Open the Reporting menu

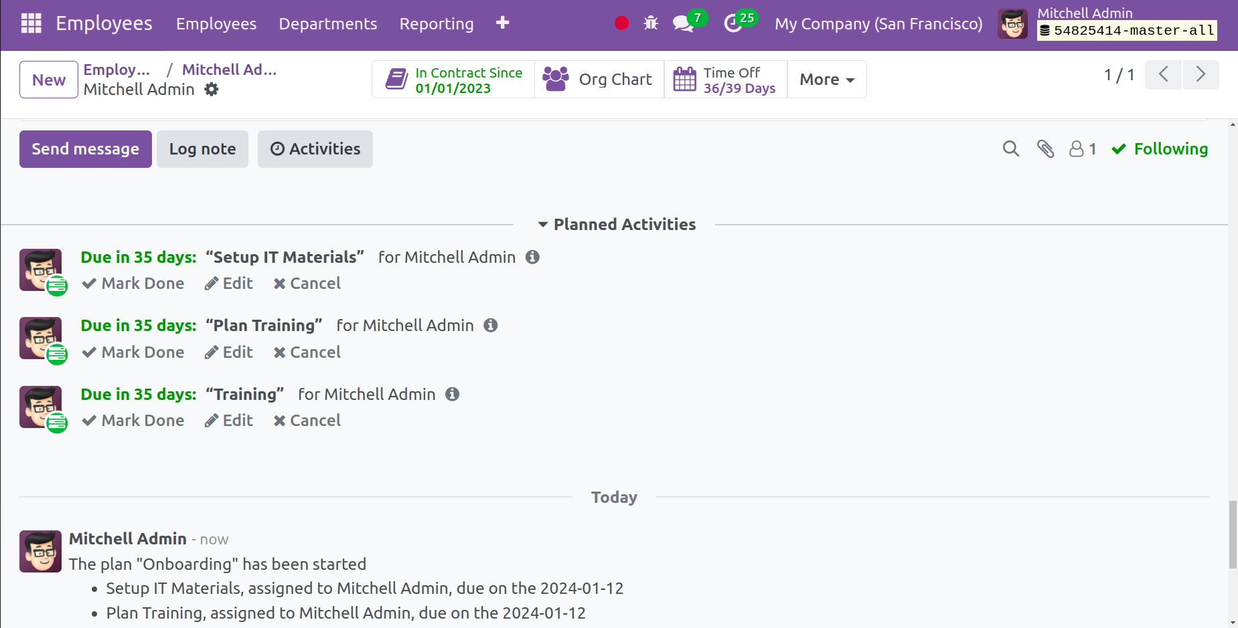point(437,23)
